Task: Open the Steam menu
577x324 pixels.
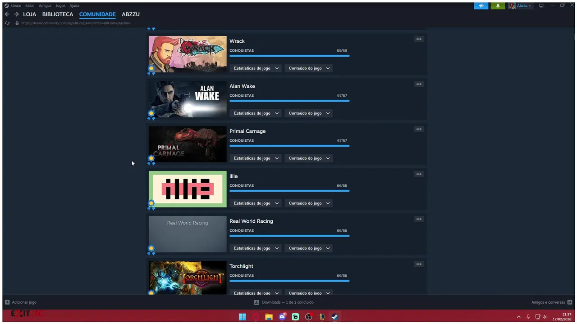Action: 16,6
